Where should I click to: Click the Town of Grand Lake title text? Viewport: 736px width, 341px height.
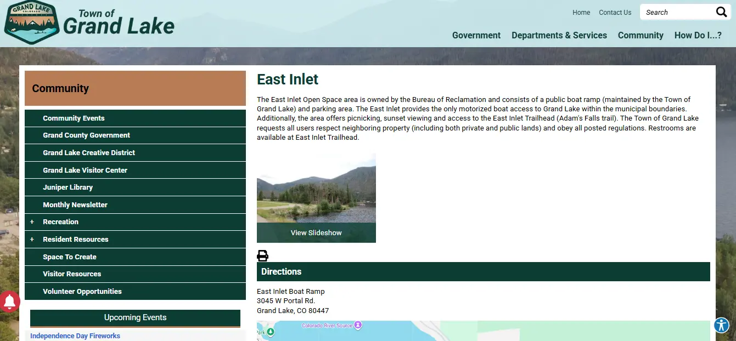(x=119, y=22)
